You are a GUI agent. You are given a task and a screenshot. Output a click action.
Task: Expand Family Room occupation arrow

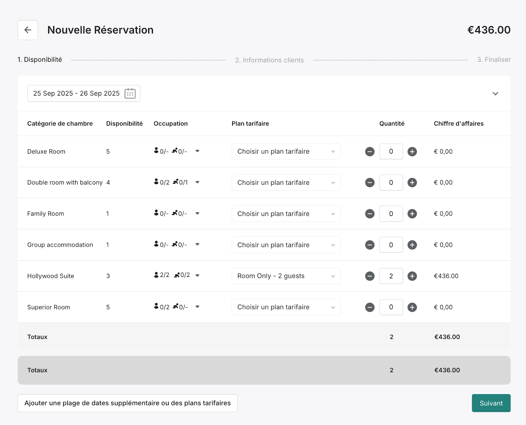coord(197,213)
